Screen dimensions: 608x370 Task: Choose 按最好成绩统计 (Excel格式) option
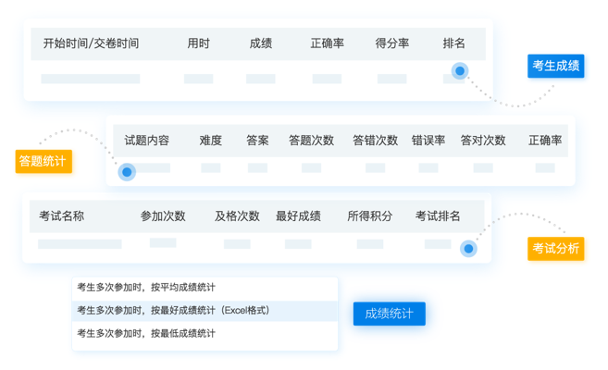pyautogui.click(x=173, y=310)
